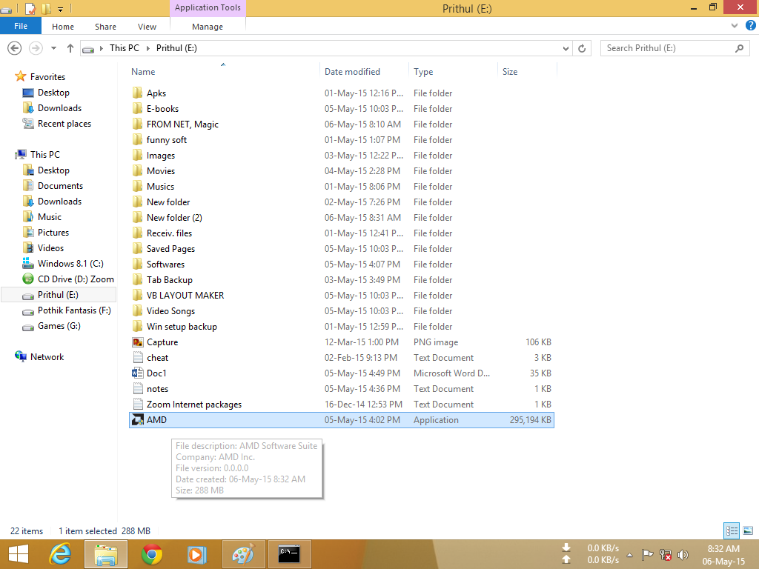759x569 pixels.
Task: Select the AMD application icon
Action: [x=137, y=420]
